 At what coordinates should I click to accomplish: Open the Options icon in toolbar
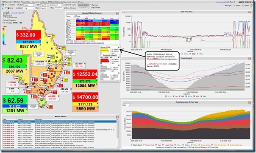coord(234,6)
